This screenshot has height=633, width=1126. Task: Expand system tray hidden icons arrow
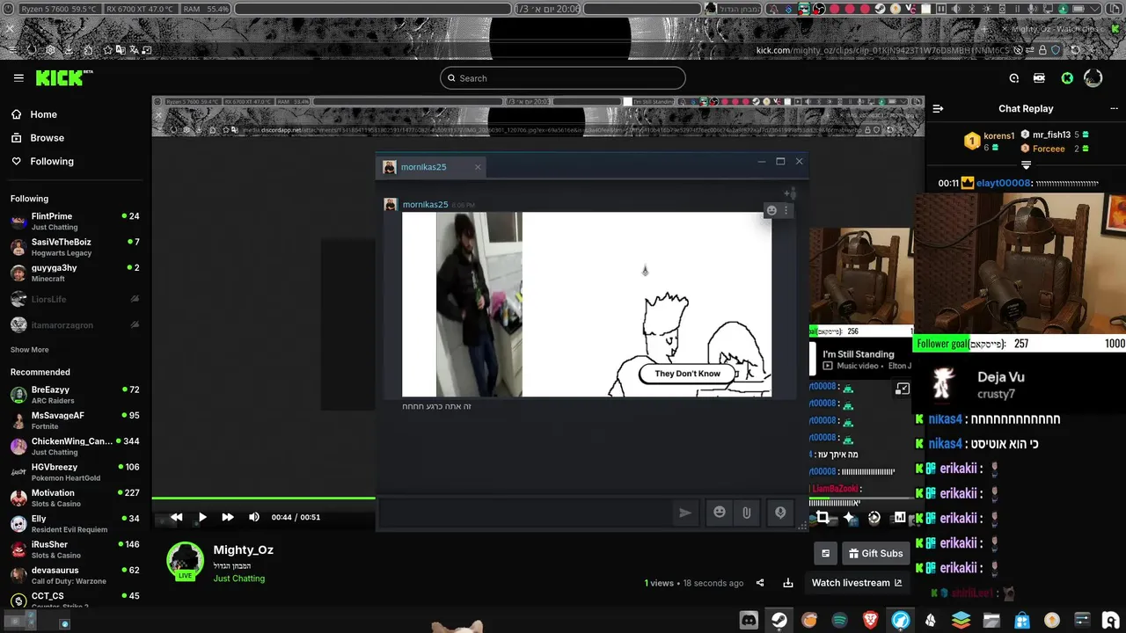(x=1093, y=9)
